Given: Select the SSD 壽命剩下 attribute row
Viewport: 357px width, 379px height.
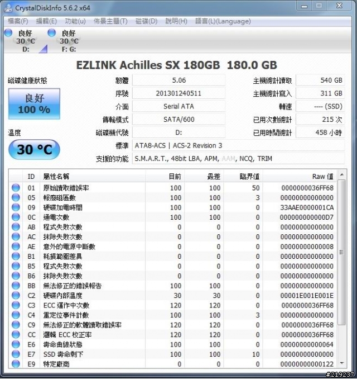Looking at the screenshot, I should point(173,354).
